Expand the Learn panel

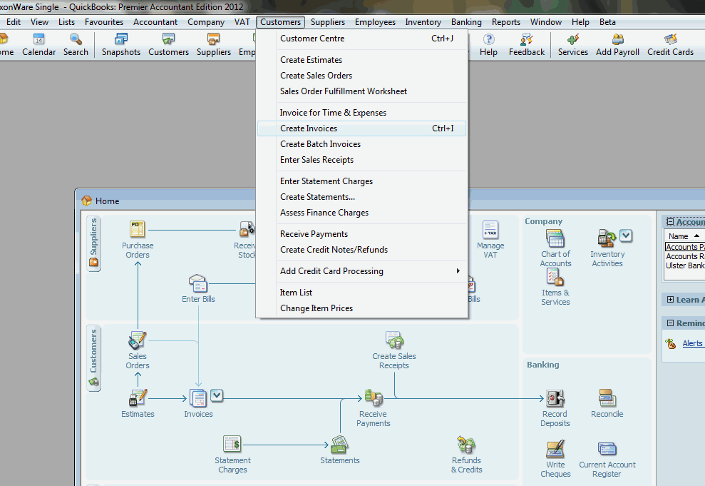[x=670, y=300]
